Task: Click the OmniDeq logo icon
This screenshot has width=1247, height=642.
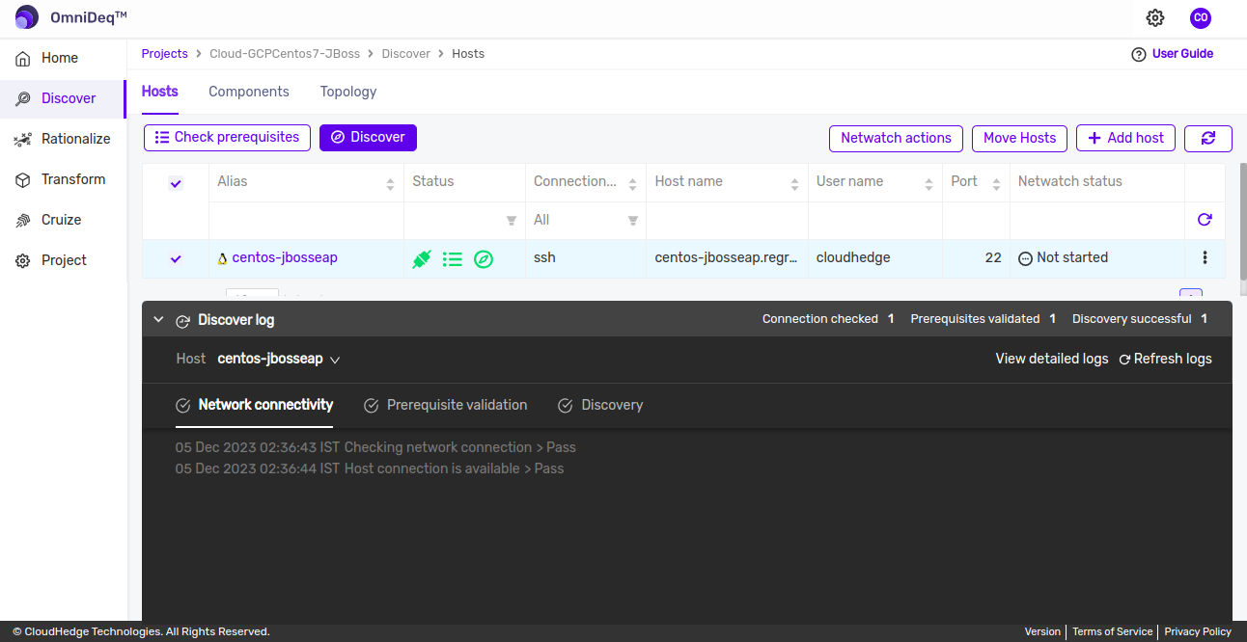Action: click(x=26, y=17)
